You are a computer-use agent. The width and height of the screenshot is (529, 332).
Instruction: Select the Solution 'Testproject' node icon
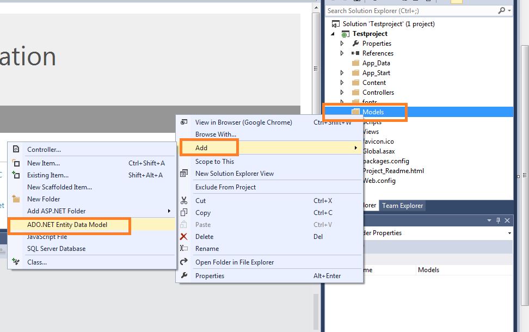(x=336, y=24)
